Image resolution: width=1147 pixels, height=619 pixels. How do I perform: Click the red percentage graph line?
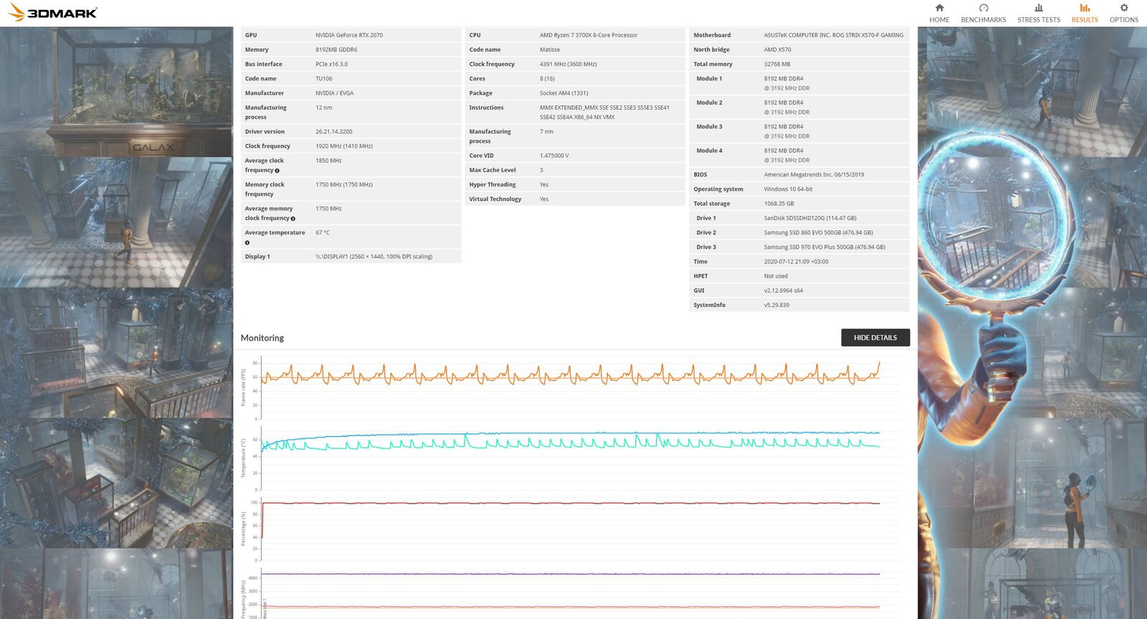point(570,504)
